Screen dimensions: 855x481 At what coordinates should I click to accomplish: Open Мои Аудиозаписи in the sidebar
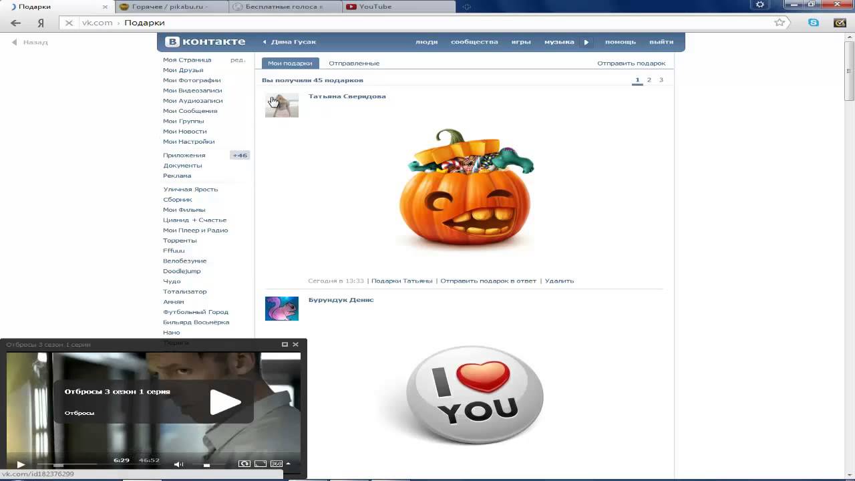click(x=192, y=101)
